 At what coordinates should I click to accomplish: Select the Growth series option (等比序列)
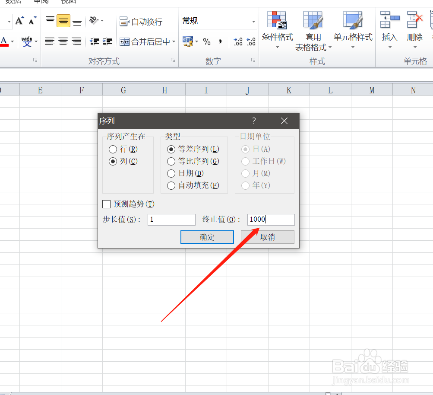click(171, 161)
